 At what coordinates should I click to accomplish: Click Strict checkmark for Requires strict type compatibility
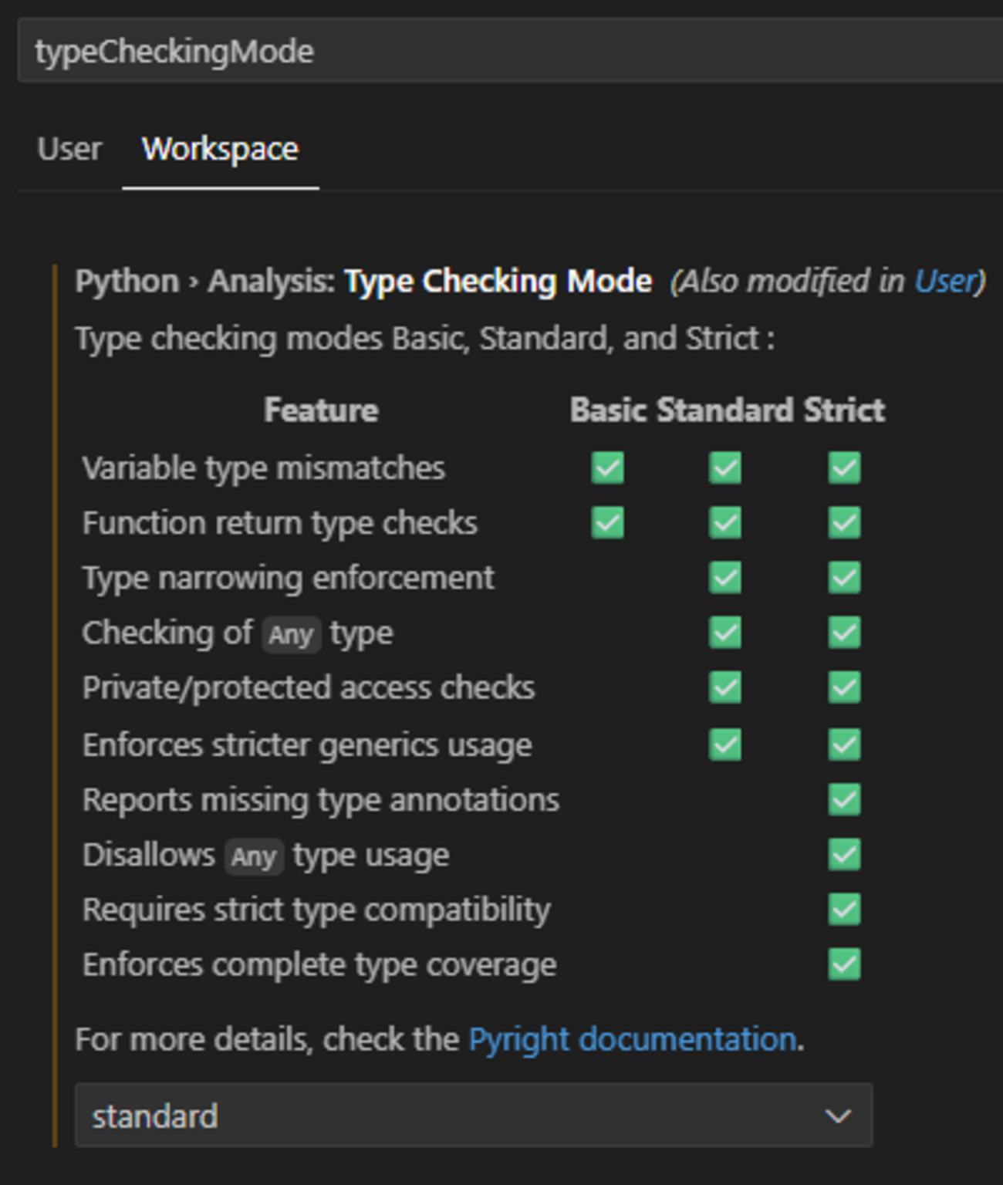click(x=844, y=909)
